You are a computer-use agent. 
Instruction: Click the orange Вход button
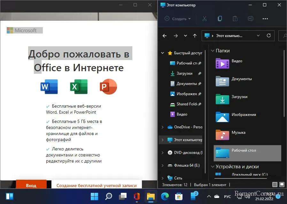click(31, 185)
